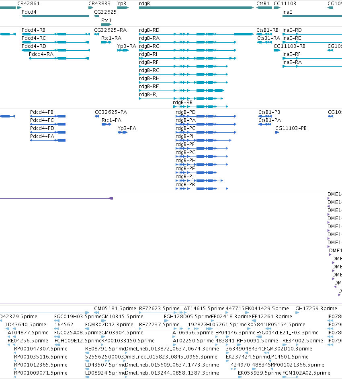Click the CG11103 gene label
342x379 pixels.
[x=285, y=4]
